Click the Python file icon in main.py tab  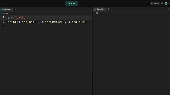(x=2, y=9)
